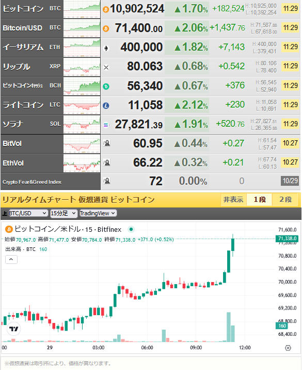The height and width of the screenshot is (370, 302).
Task: Click the 12:00 time axis label
Action: pyautogui.click(x=245, y=348)
